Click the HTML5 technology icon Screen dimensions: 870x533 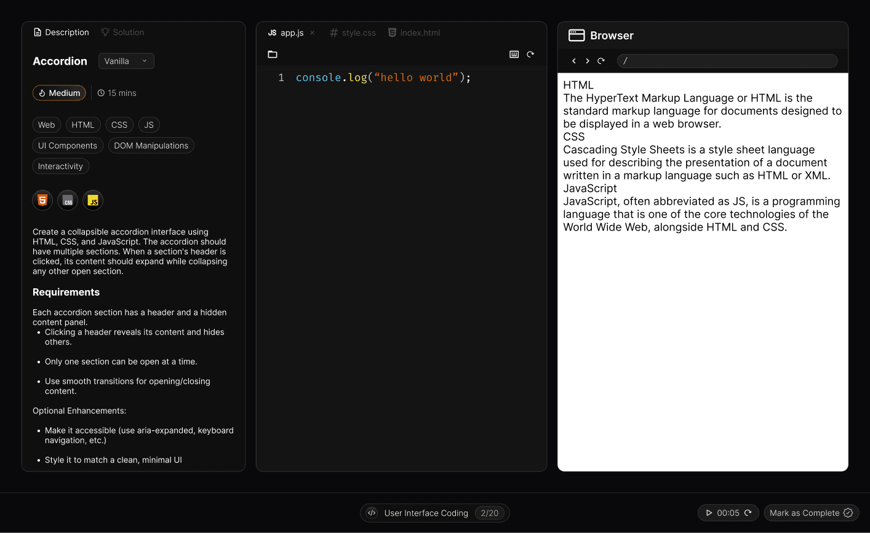(42, 200)
